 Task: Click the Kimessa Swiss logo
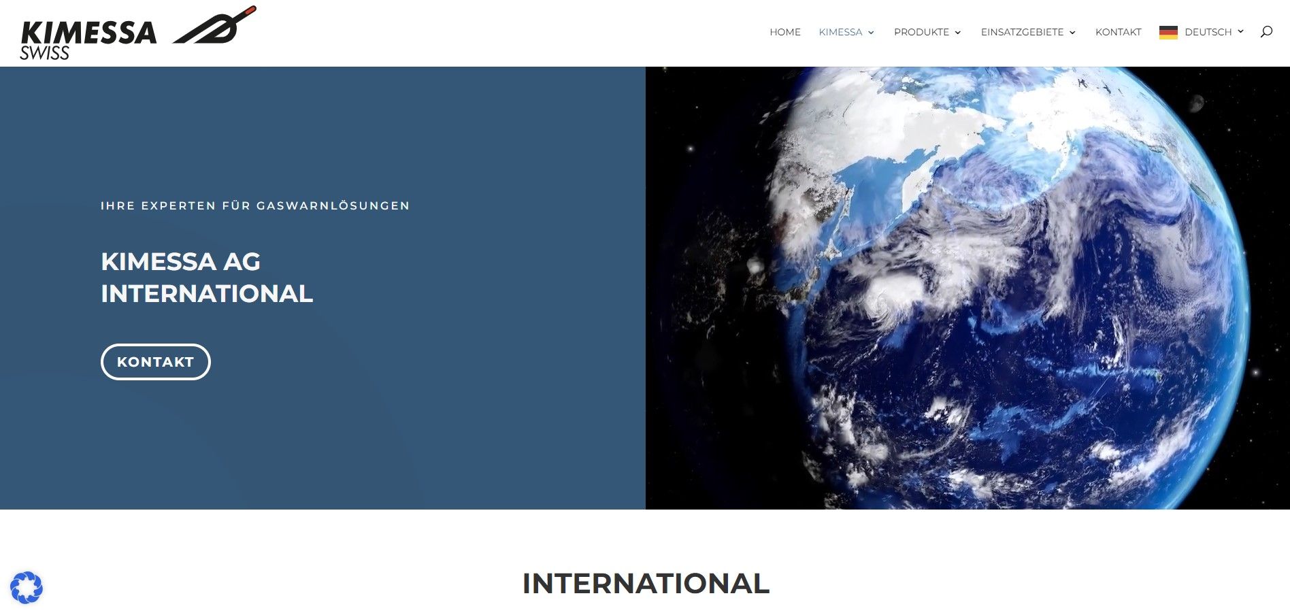click(x=138, y=33)
